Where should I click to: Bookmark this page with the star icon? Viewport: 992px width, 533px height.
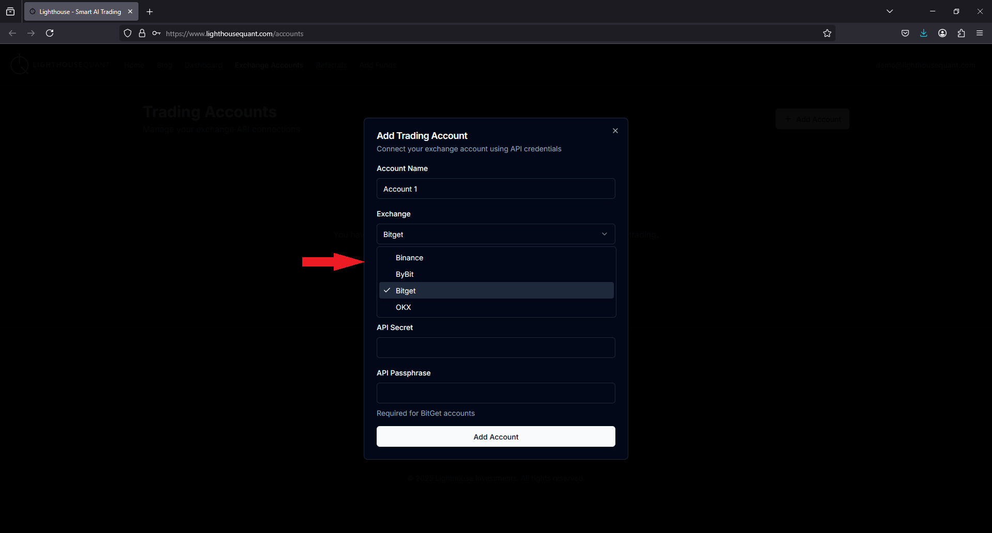pyautogui.click(x=827, y=34)
